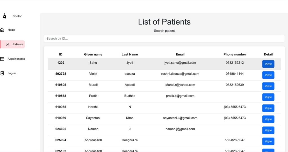Choose Logout sidebar label
288x152 pixels.
pyautogui.click(x=12, y=73)
